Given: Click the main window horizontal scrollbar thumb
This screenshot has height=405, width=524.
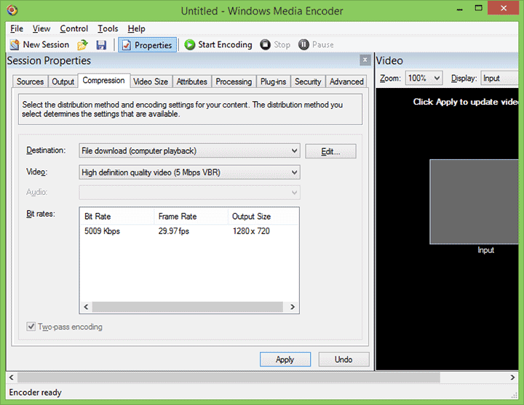Looking at the screenshot, I should tap(229, 377).
